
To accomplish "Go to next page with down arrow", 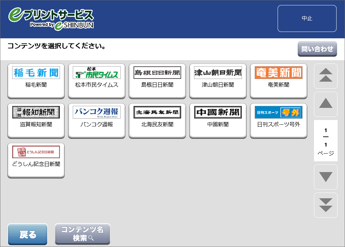I will click(x=325, y=177).
